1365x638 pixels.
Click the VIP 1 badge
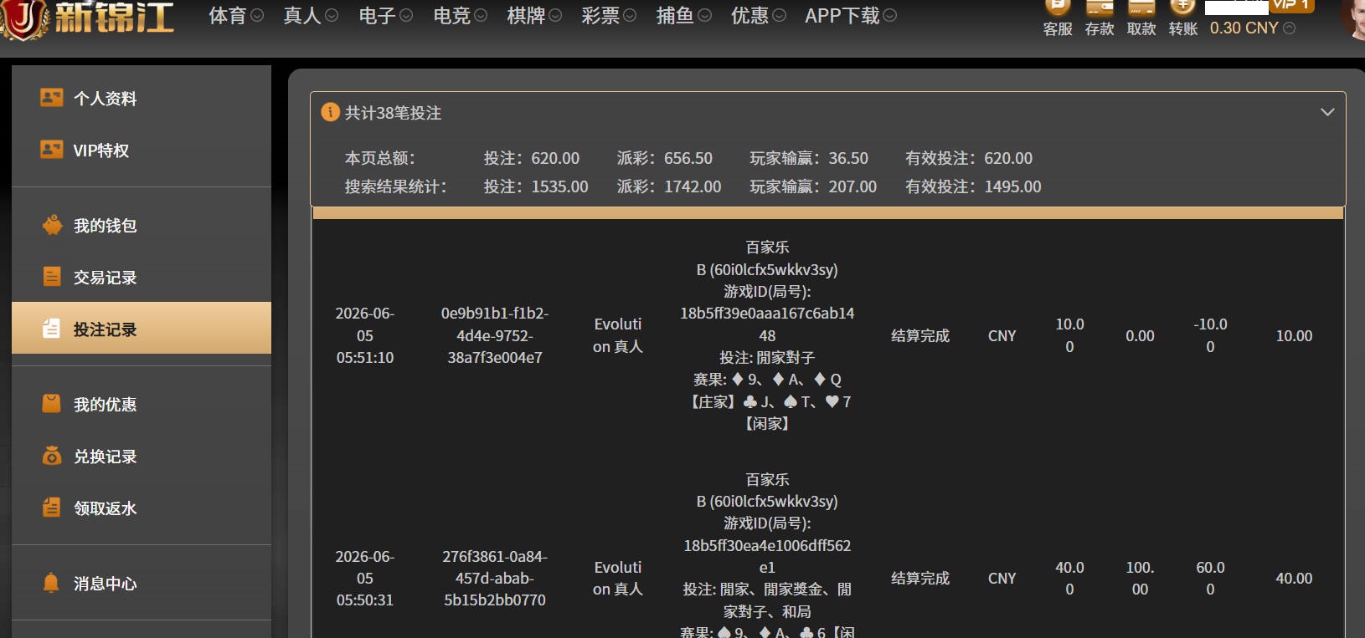(x=1292, y=6)
